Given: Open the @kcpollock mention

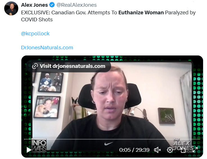Looking at the screenshot, I should point(35,34).
